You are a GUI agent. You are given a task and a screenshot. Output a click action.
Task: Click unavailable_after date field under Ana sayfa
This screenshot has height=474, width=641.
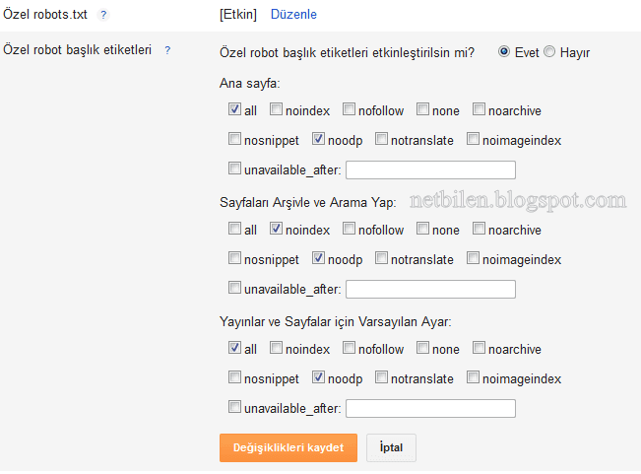(430, 169)
